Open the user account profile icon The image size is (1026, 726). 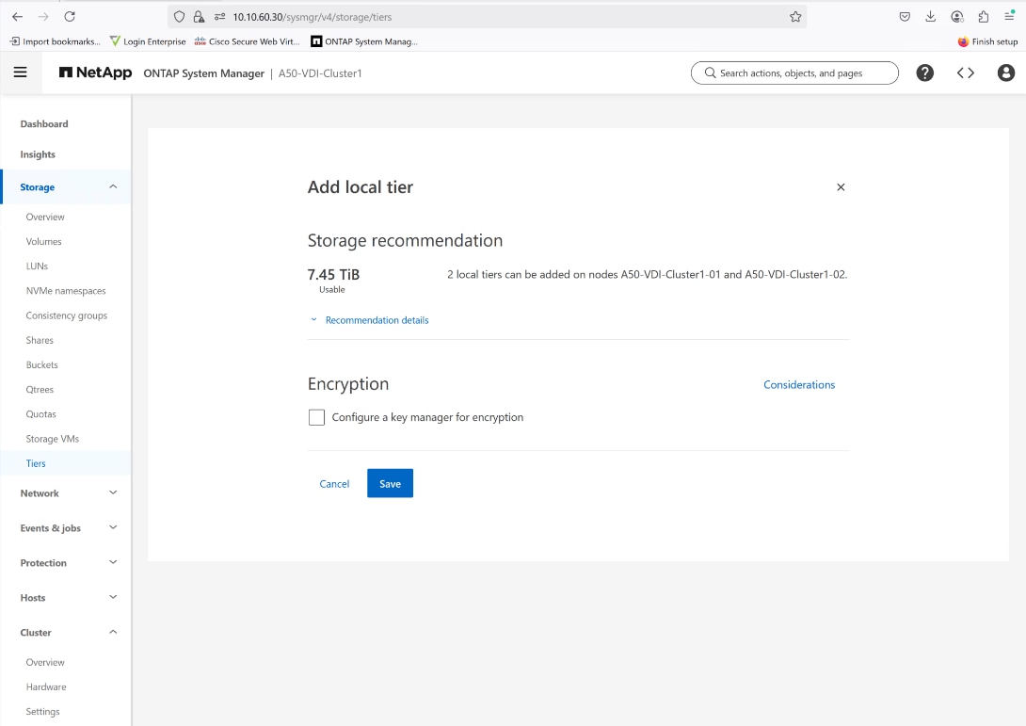pos(1005,73)
